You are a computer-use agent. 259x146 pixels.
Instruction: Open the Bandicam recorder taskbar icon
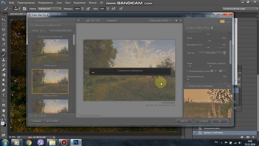click(x=64, y=142)
